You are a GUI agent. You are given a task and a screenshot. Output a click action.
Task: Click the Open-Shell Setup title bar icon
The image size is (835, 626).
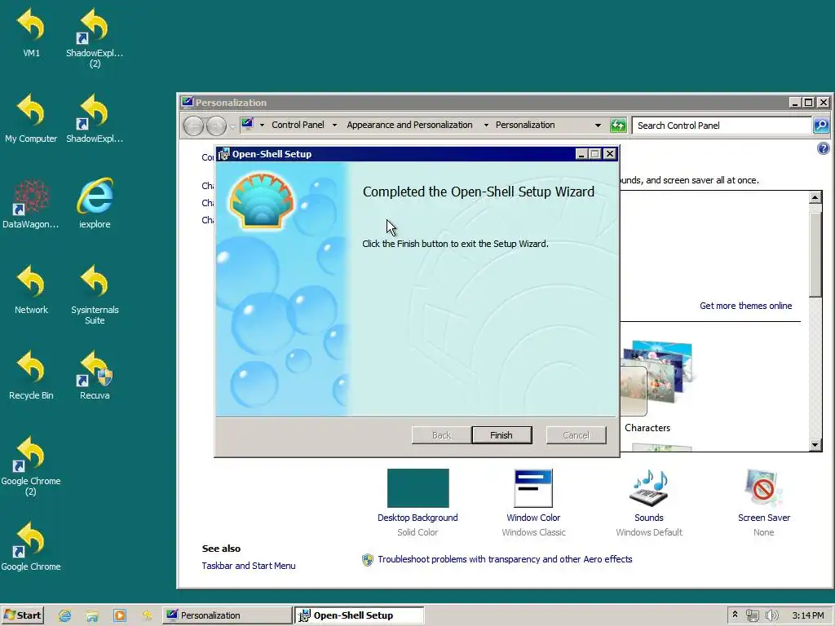click(x=224, y=154)
